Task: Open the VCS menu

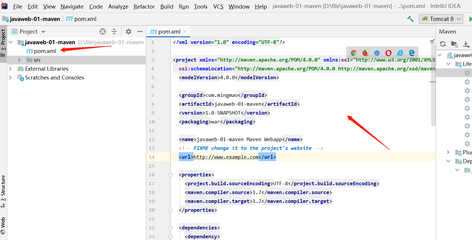Action: [x=218, y=6]
